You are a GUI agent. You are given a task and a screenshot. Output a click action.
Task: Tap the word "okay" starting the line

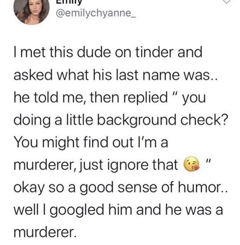[29, 188]
